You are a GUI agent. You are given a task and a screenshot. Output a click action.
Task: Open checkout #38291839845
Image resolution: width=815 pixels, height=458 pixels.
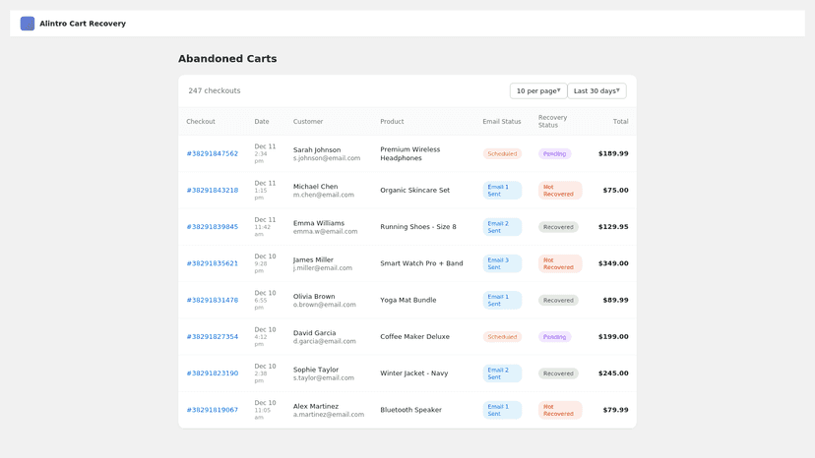[212, 227]
